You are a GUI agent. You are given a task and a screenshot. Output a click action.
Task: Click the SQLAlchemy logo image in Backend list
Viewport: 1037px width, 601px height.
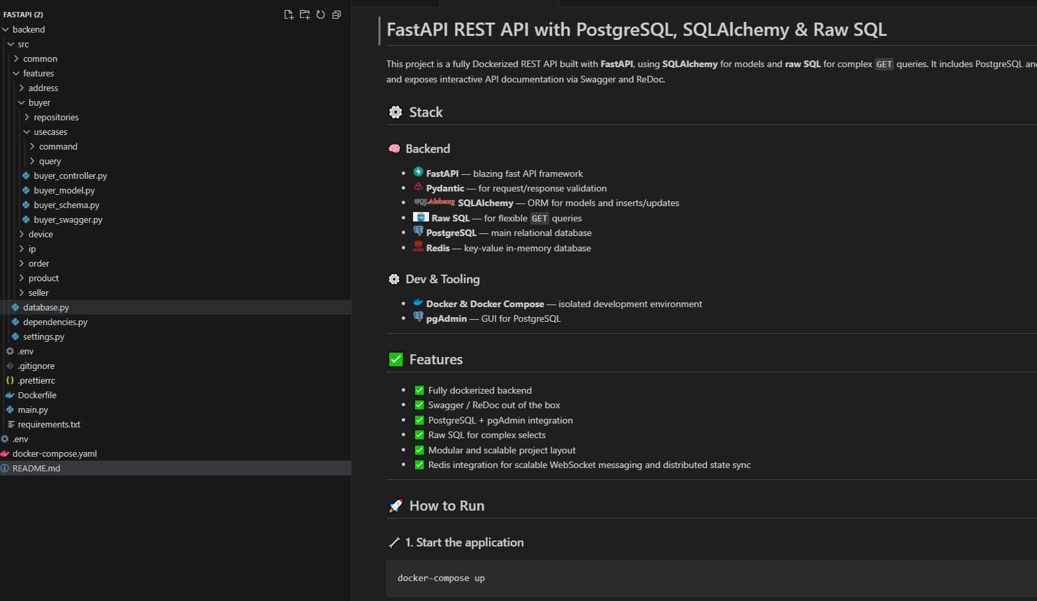[434, 201]
